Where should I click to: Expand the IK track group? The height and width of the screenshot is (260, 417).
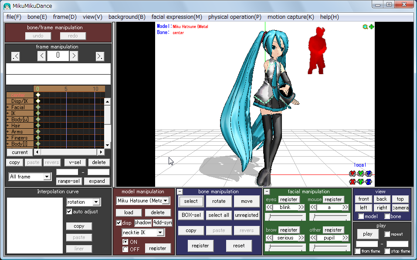(8, 113)
